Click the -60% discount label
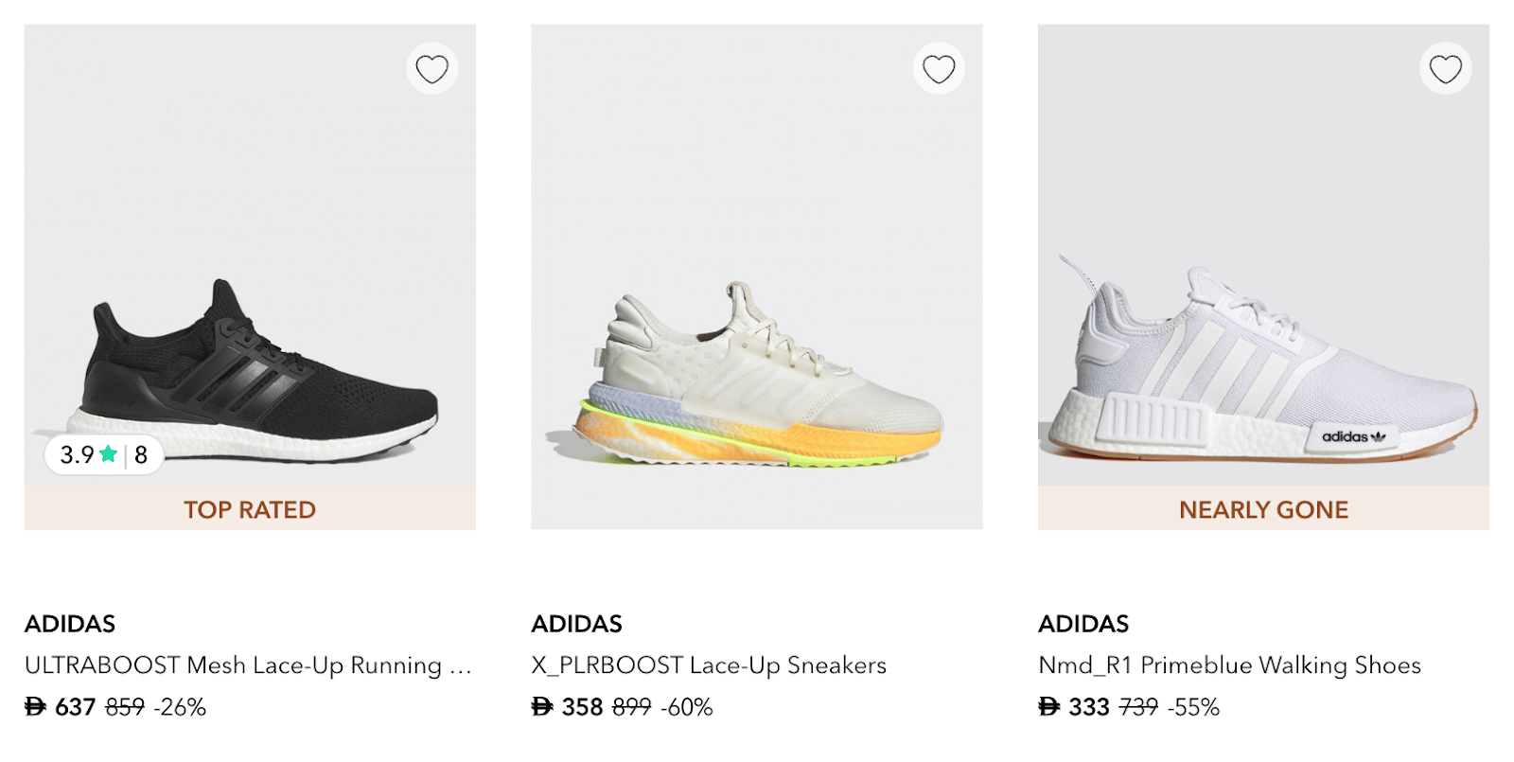Image resolution: width=1514 pixels, height=762 pixels. pos(687,707)
